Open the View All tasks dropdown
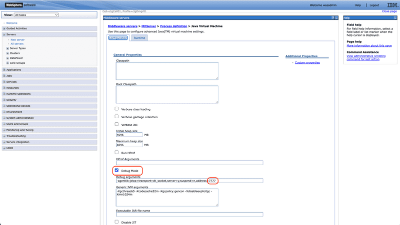400x225 pixels. (x=36, y=15)
